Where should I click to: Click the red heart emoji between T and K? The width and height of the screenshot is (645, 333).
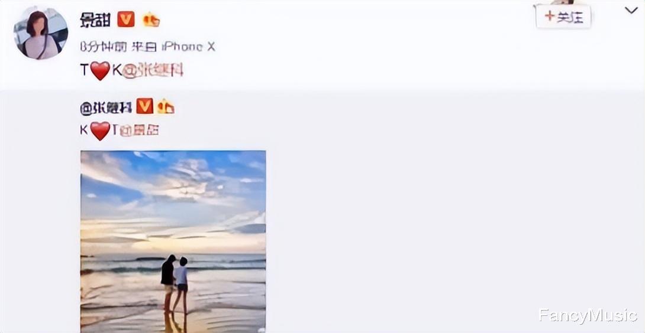[100, 71]
